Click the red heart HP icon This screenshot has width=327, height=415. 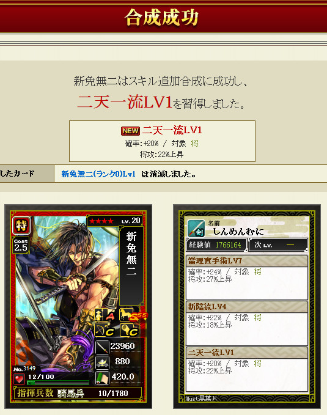[19, 379]
